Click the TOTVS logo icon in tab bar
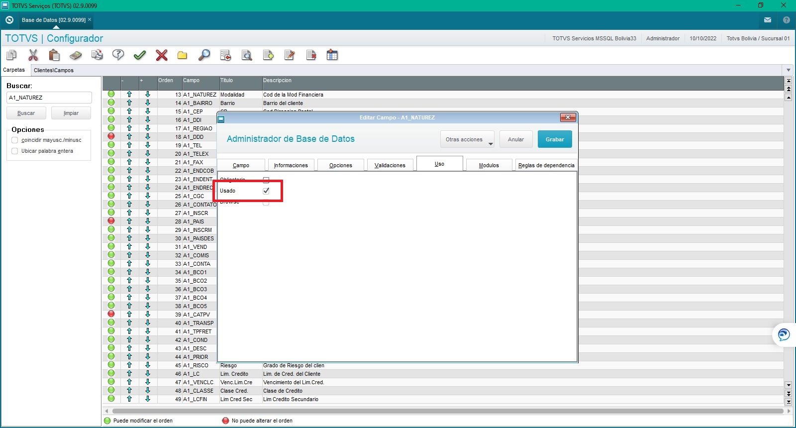 click(9, 20)
